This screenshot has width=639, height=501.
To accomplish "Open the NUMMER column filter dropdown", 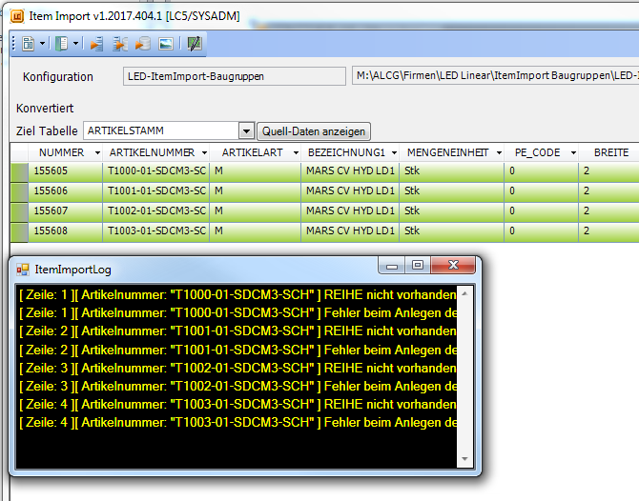I will [x=96, y=152].
